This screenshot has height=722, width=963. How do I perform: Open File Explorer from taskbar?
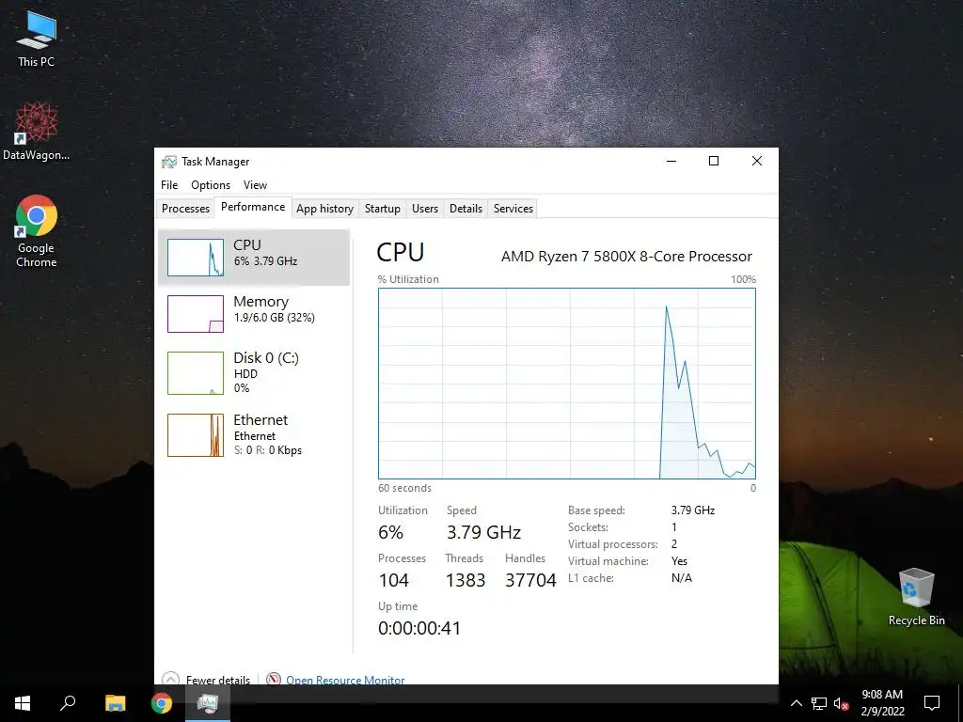(115, 703)
